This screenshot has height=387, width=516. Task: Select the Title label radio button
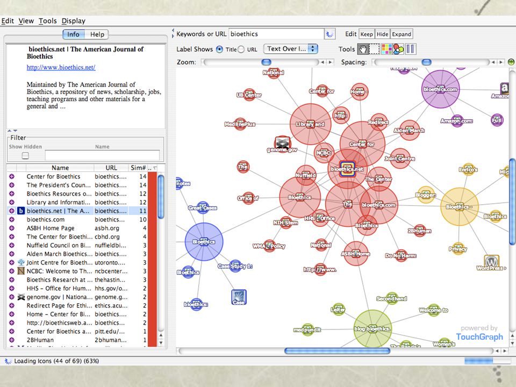point(219,49)
